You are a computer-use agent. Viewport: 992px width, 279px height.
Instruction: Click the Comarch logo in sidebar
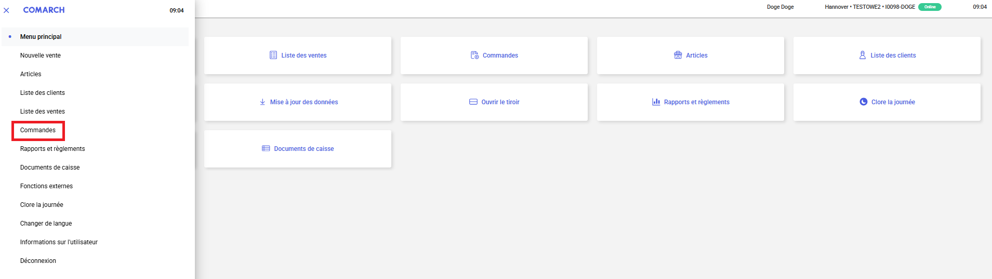(44, 10)
